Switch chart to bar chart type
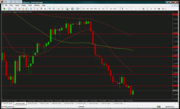The width and height of the screenshot is (180, 109). 37,9
